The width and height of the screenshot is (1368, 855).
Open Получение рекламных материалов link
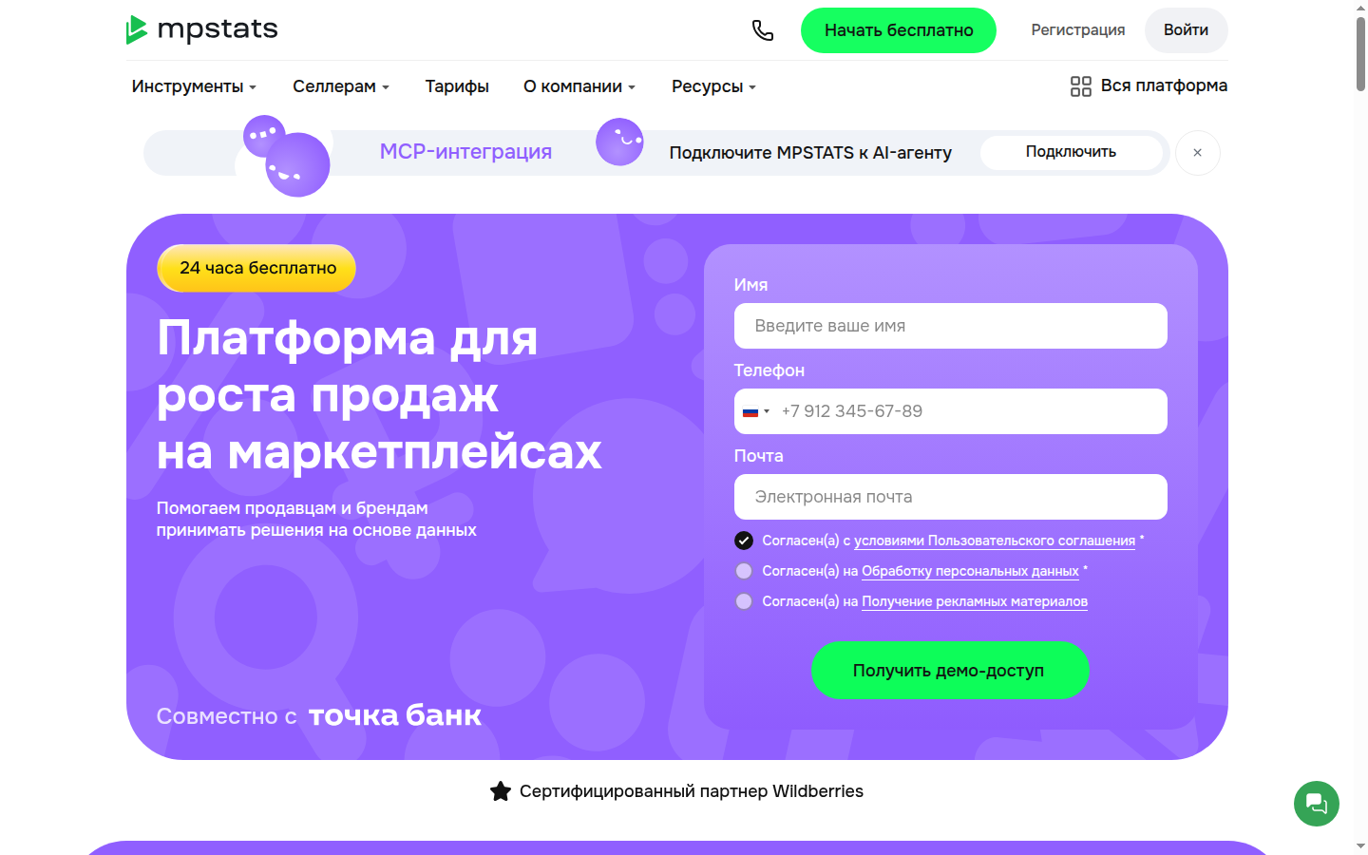[x=975, y=601]
